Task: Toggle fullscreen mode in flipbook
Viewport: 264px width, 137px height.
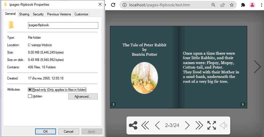Action: click(x=211, y=125)
